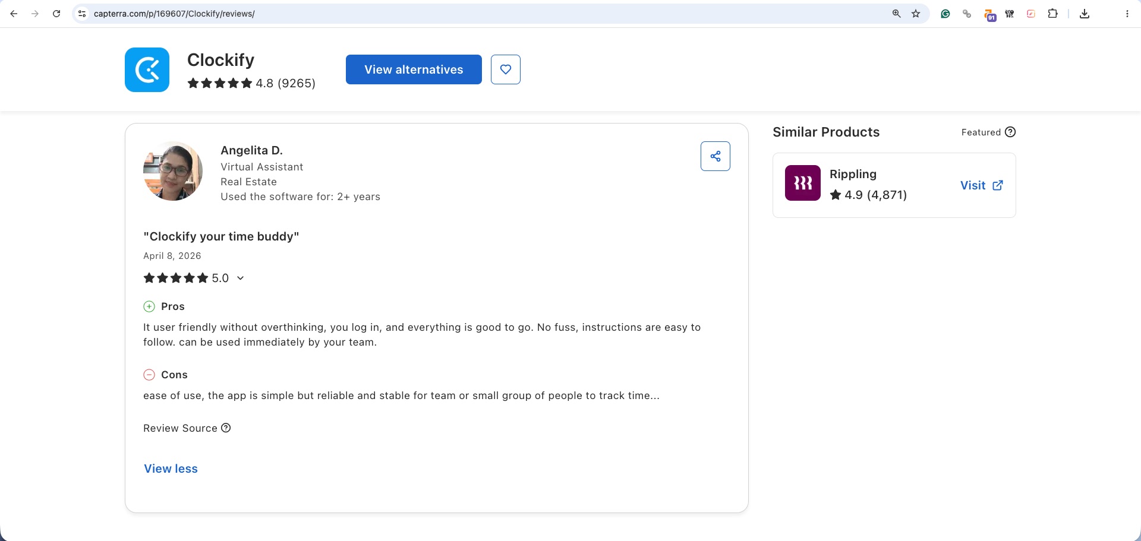
Task: Expand the 5.0 rating breakdown chevron
Action: click(240, 278)
